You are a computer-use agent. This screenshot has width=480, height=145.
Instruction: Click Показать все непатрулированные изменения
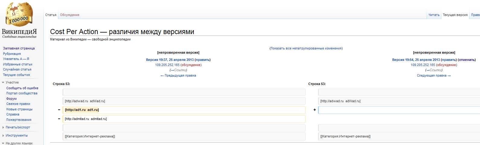coord(306,48)
